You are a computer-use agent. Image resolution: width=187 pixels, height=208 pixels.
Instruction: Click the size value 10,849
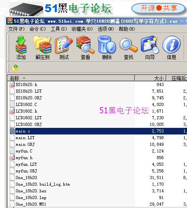156,144
